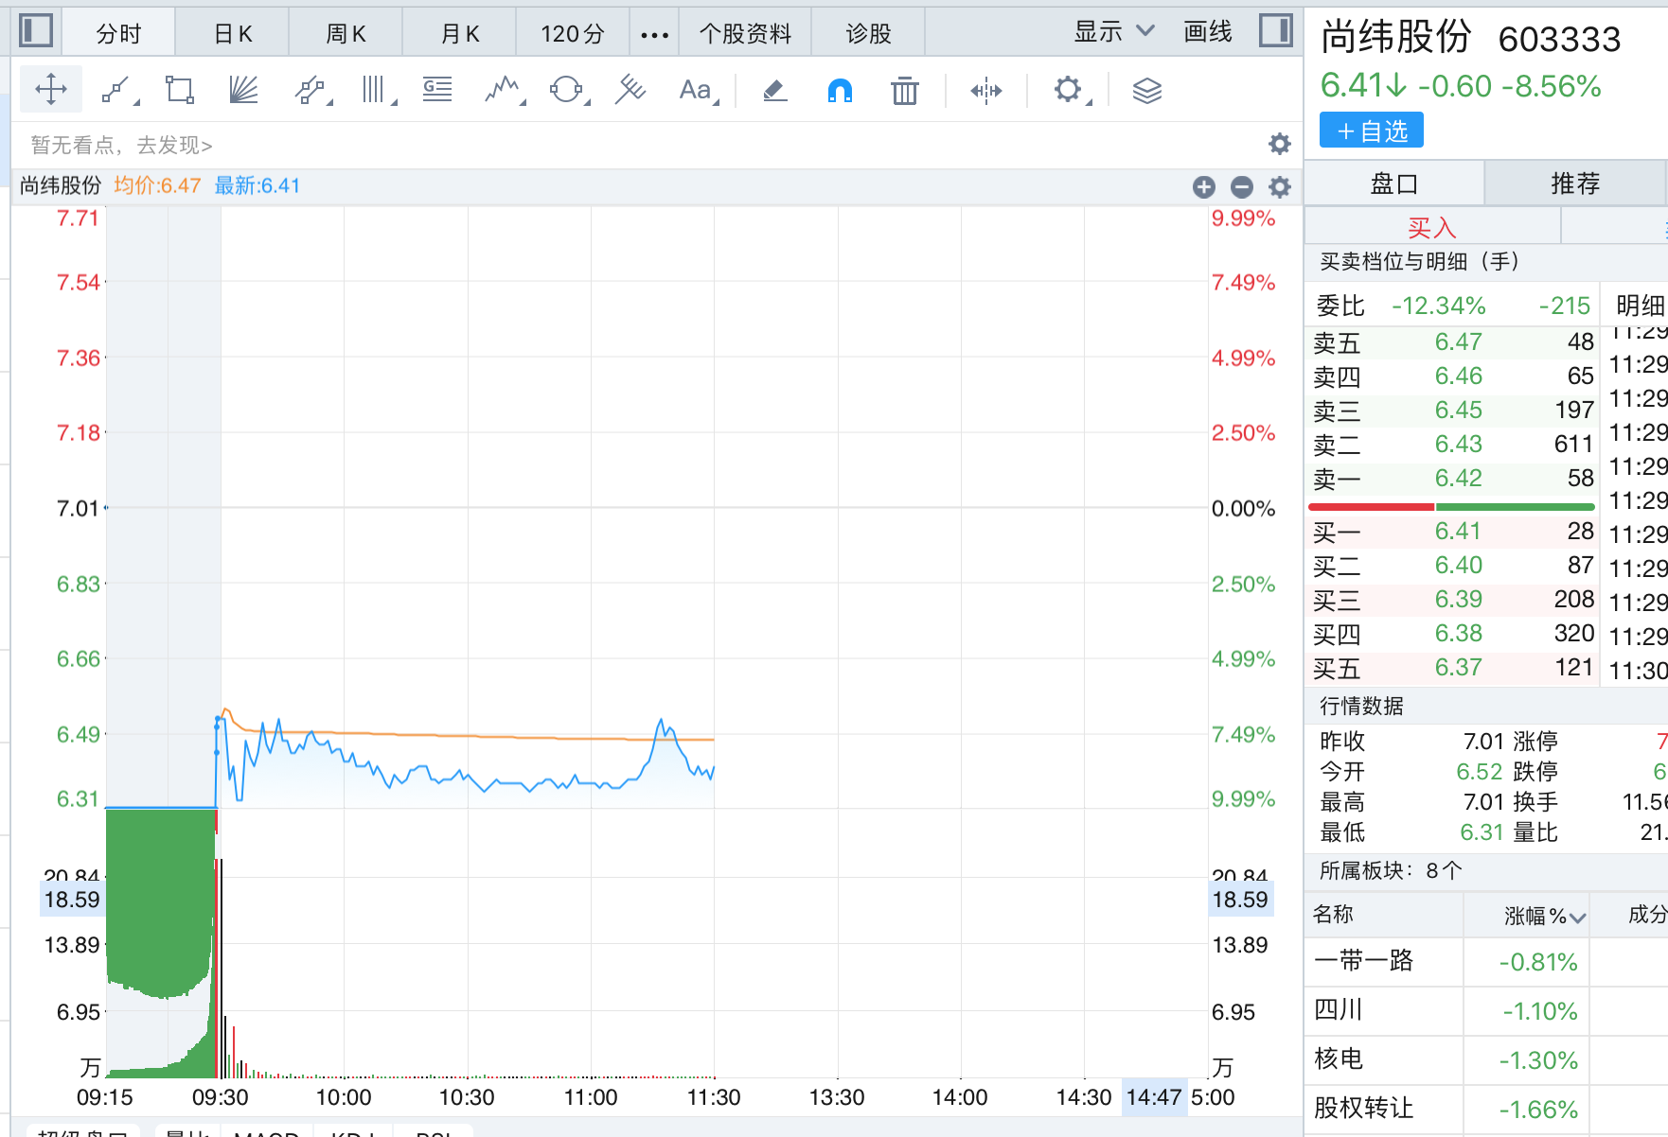Select the trend line drawing tool
The height and width of the screenshot is (1137, 1668).
[115, 91]
